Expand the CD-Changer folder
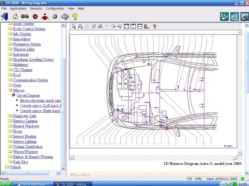The width and height of the screenshot is (249, 186). click(x=10, y=69)
